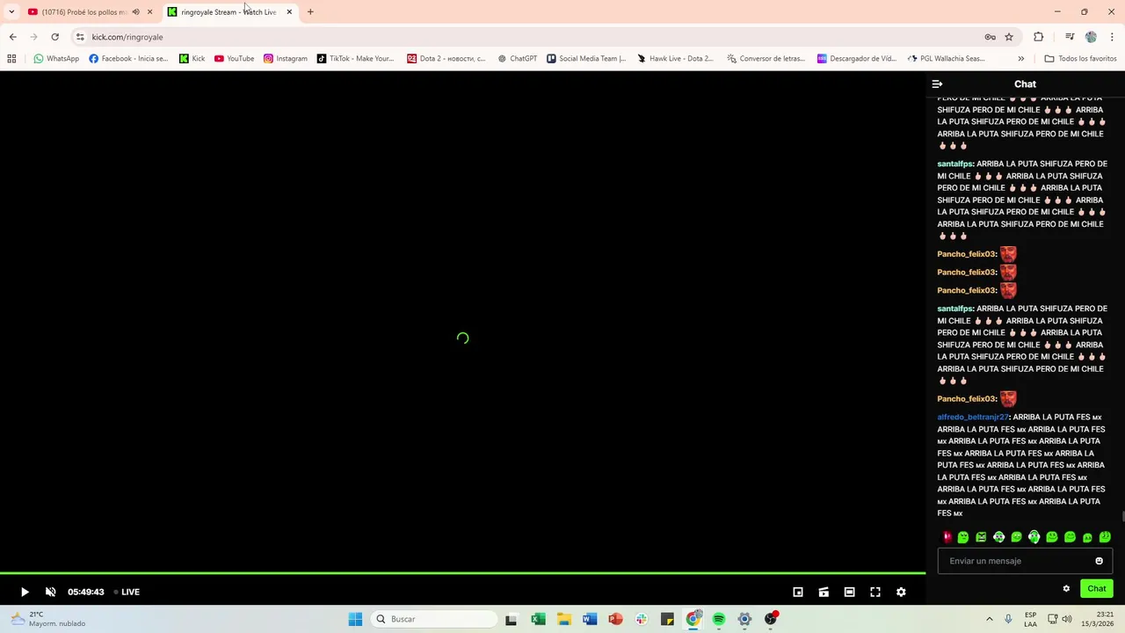The image size is (1125, 633).
Task: Open chat settings gear
Action: (1066, 589)
